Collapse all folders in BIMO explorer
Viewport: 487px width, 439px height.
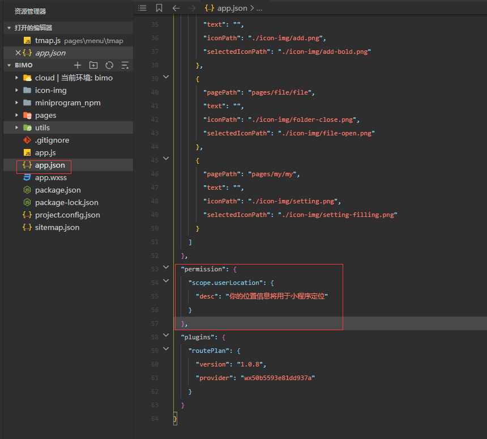click(x=125, y=65)
